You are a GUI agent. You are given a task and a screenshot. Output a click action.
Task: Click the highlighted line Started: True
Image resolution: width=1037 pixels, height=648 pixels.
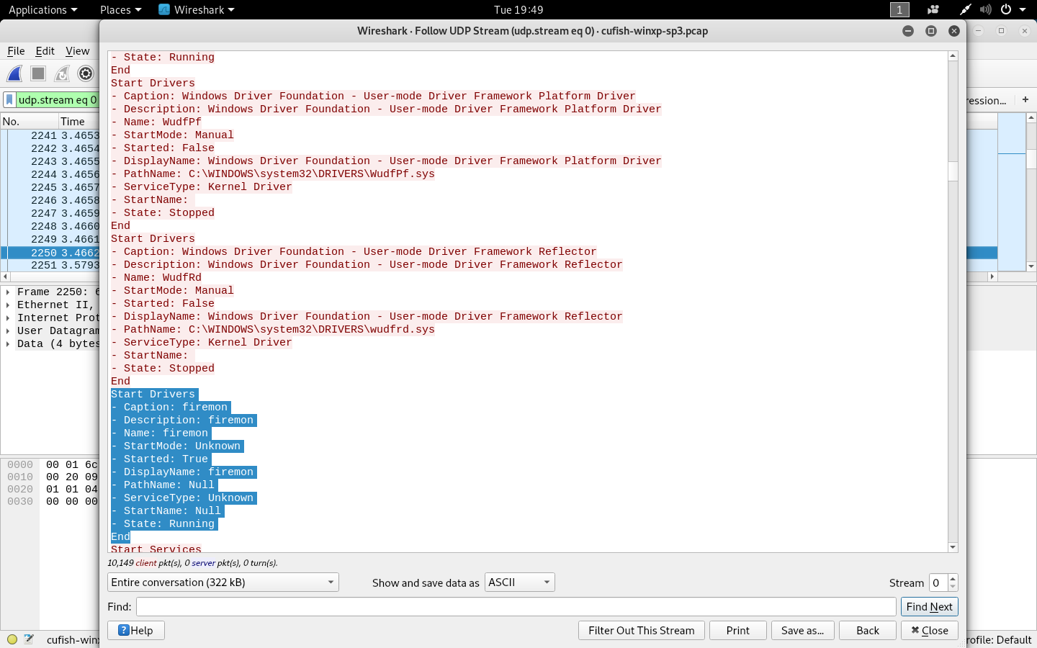click(x=161, y=459)
